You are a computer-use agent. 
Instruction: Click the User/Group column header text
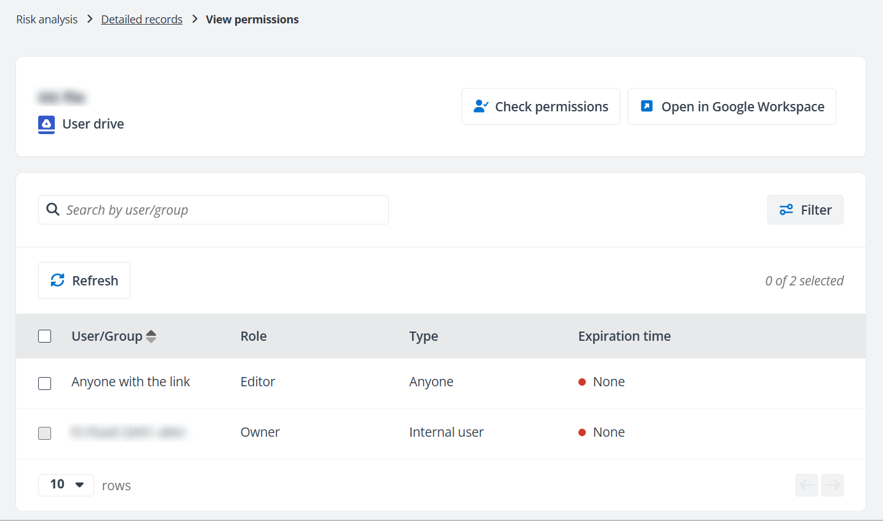(x=107, y=336)
